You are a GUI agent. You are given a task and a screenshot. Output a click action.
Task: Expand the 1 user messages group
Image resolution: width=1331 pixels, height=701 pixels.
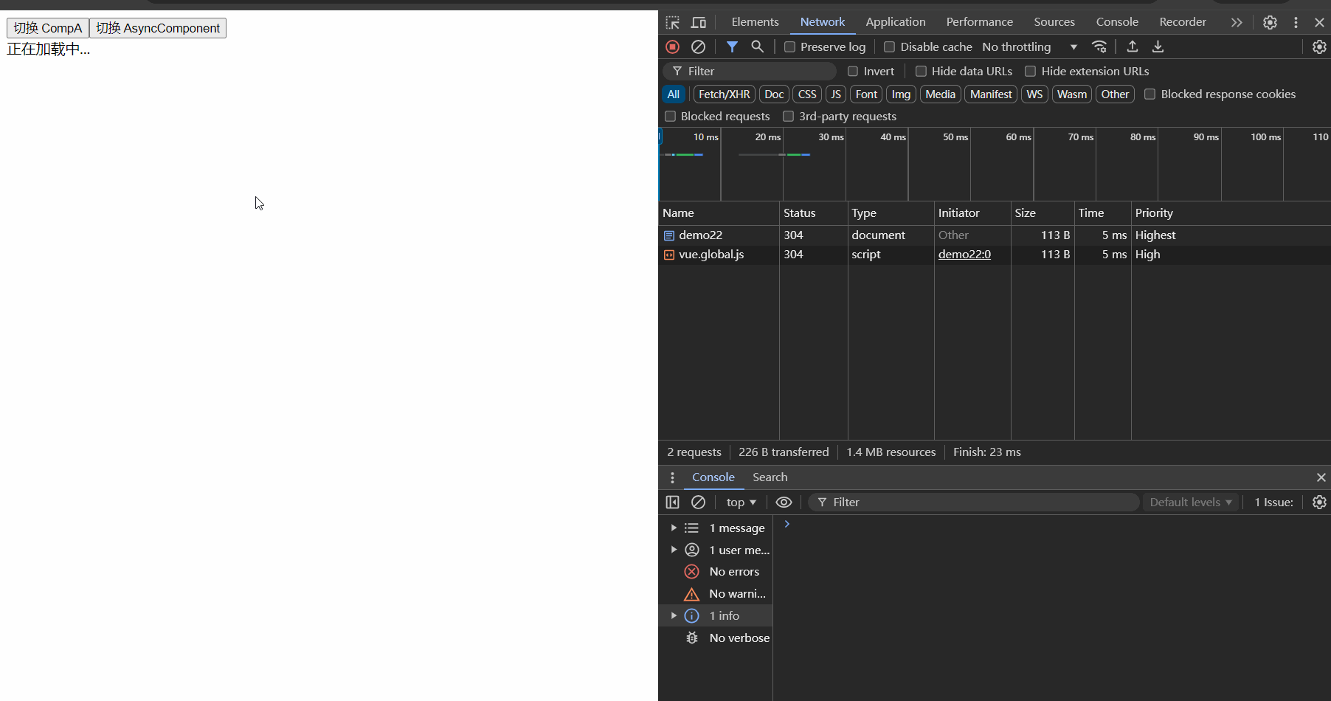pos(674,550)
